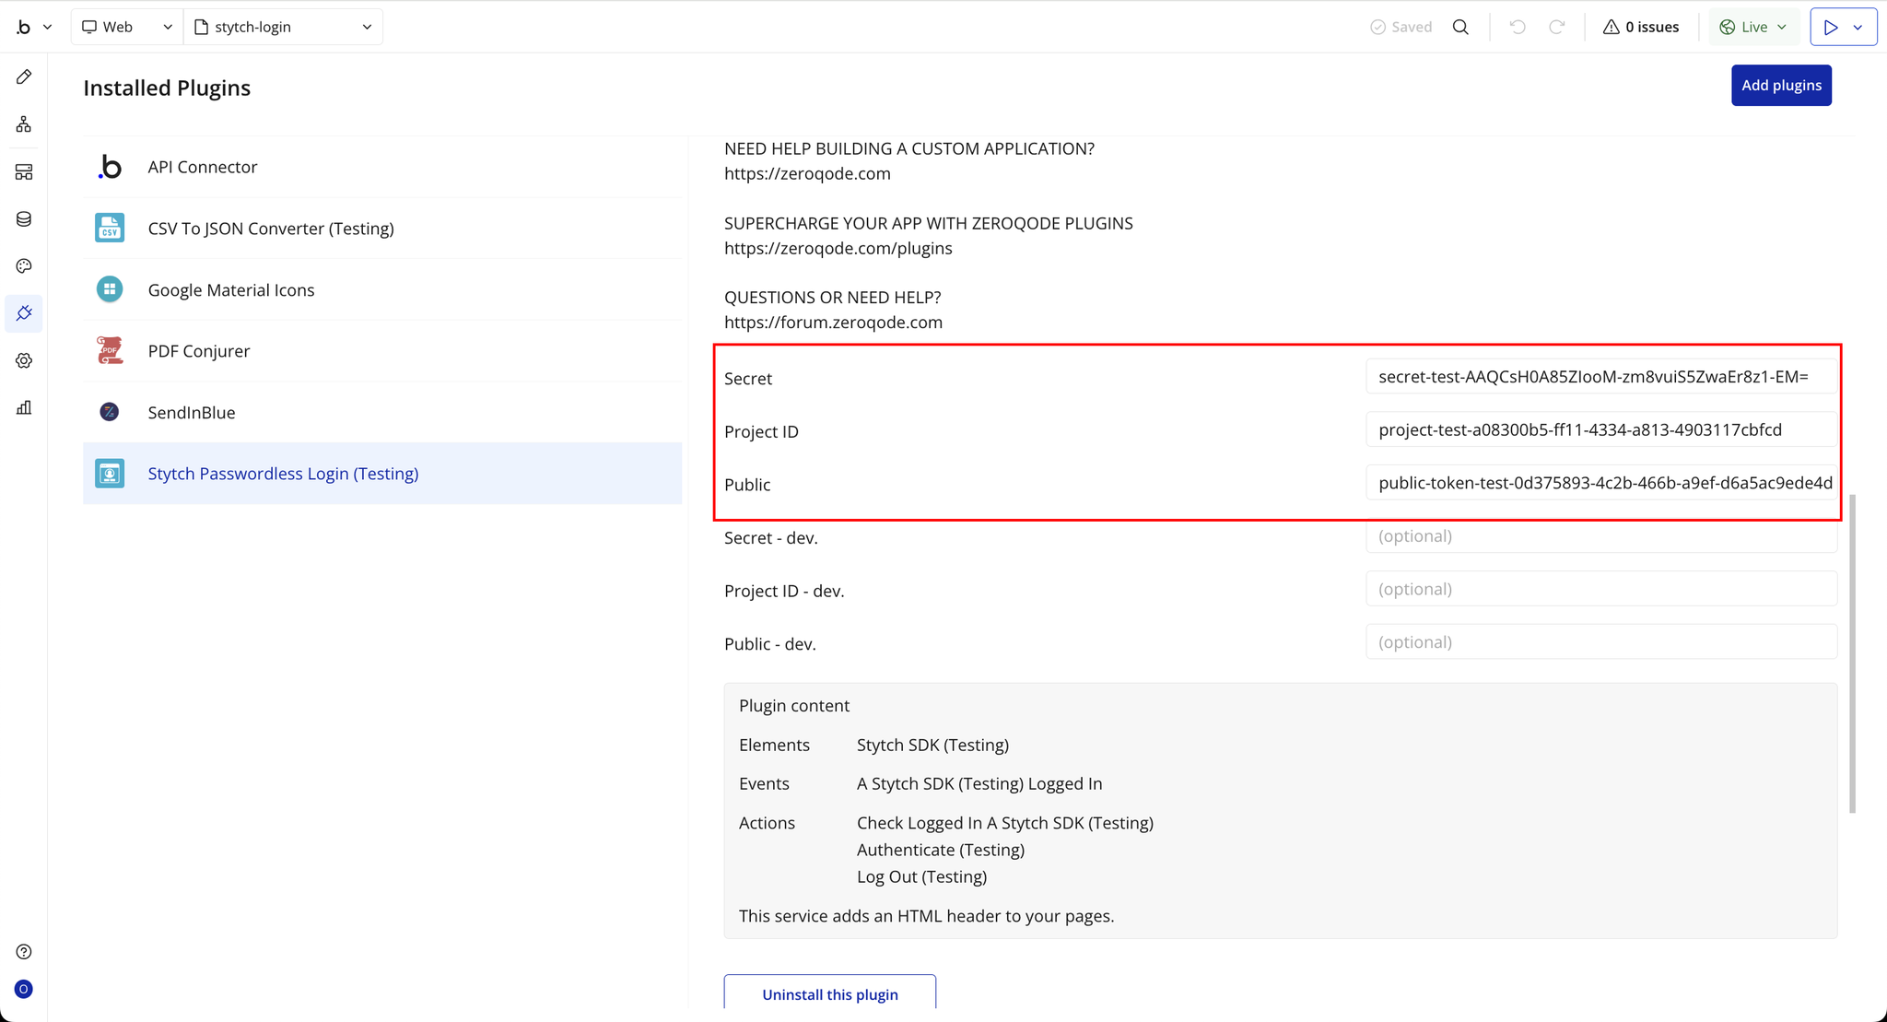Expand the Web platform dropdown
Screen dimensions: 1887x1022
pos(127,27)
